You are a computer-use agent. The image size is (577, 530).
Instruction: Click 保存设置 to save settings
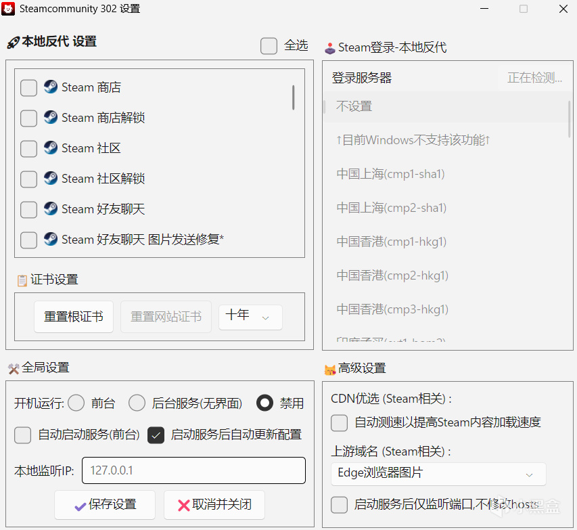(x=105, y=504)
